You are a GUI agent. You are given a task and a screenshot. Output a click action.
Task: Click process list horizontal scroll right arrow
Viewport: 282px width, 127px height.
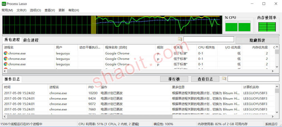pyautogui.click(x=273, y=71)
